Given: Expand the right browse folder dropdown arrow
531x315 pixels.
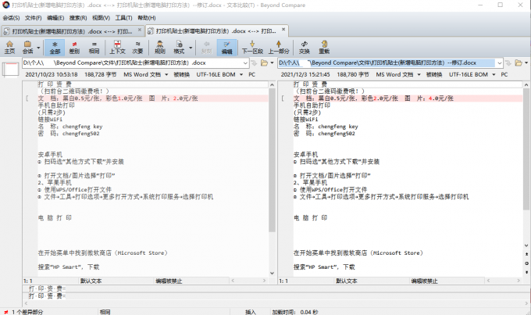Looking at the screenshot, I should 526,63.
